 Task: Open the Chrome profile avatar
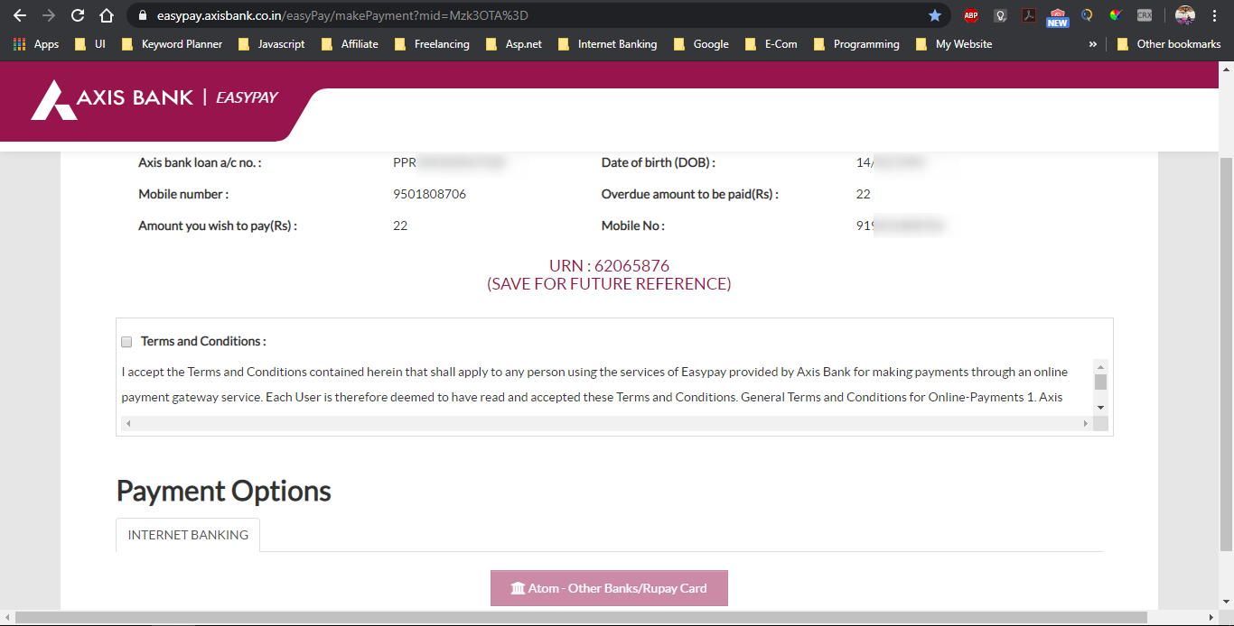(1184, 14)
